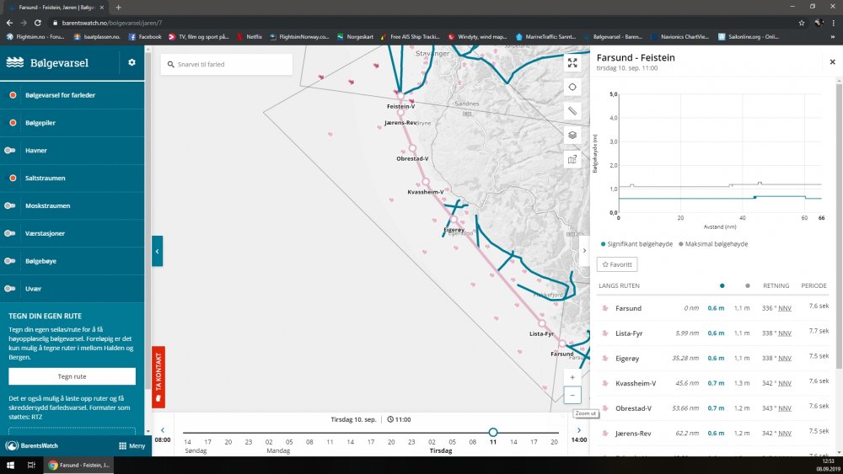The height and width of the screenshot is (474, 843).
Task: Open the Free AIS Ship Tracking bookmark
Action: pos(410,36)
